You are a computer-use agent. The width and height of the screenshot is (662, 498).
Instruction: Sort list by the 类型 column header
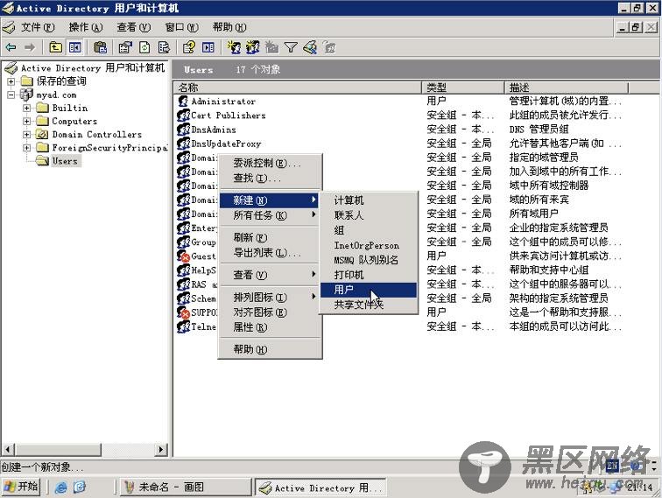click(462, 88)
